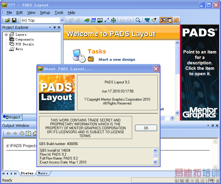The height and width of the screenshot is (184, 221).
Task: Open the (H) Top layer dropdown
Action: pos(62,21)
